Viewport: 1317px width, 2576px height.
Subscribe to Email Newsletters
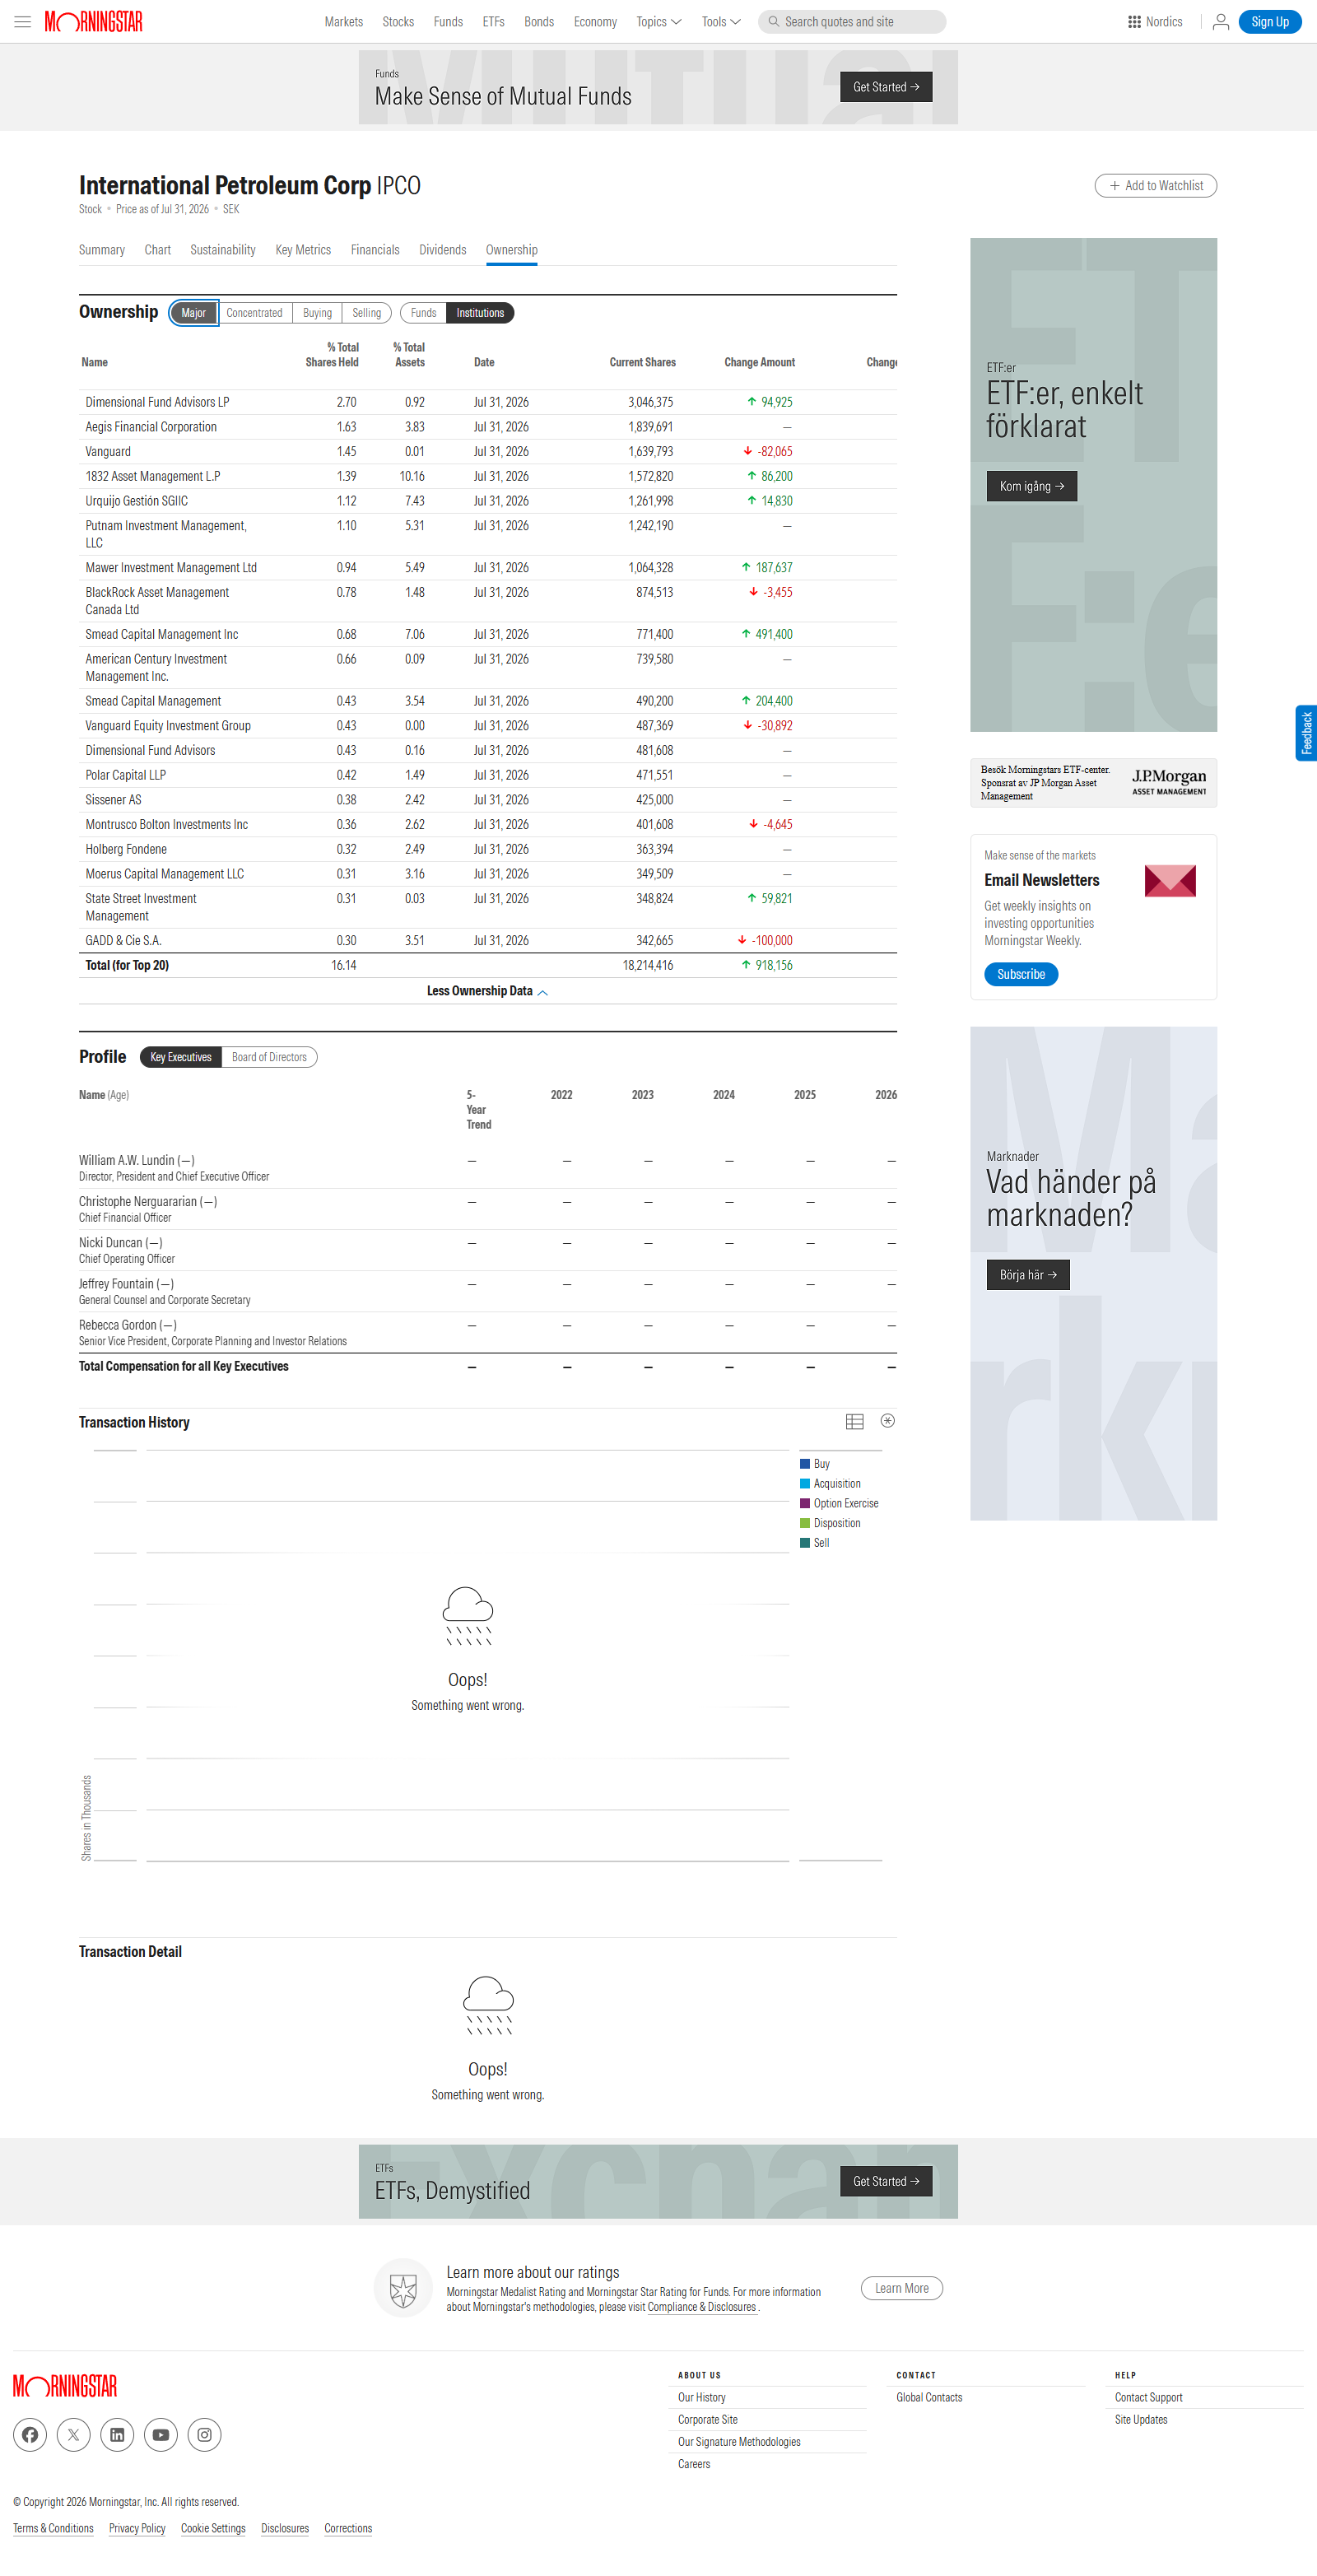[1021, 974]
